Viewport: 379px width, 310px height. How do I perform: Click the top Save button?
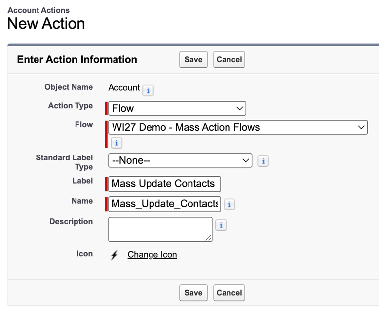(x=193, y=60)
